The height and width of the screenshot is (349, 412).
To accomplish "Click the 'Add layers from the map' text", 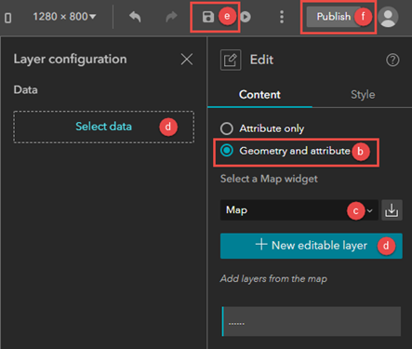I will pos(273,278).
